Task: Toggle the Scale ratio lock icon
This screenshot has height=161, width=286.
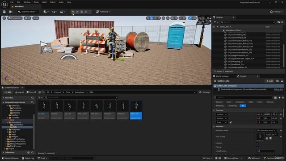Action: 231,122
